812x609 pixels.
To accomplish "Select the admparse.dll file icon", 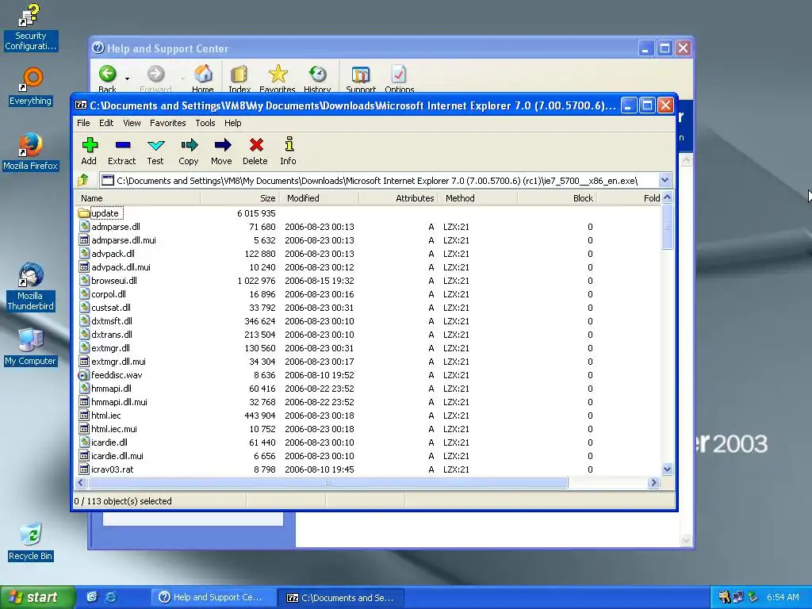I will pos(84,227).
